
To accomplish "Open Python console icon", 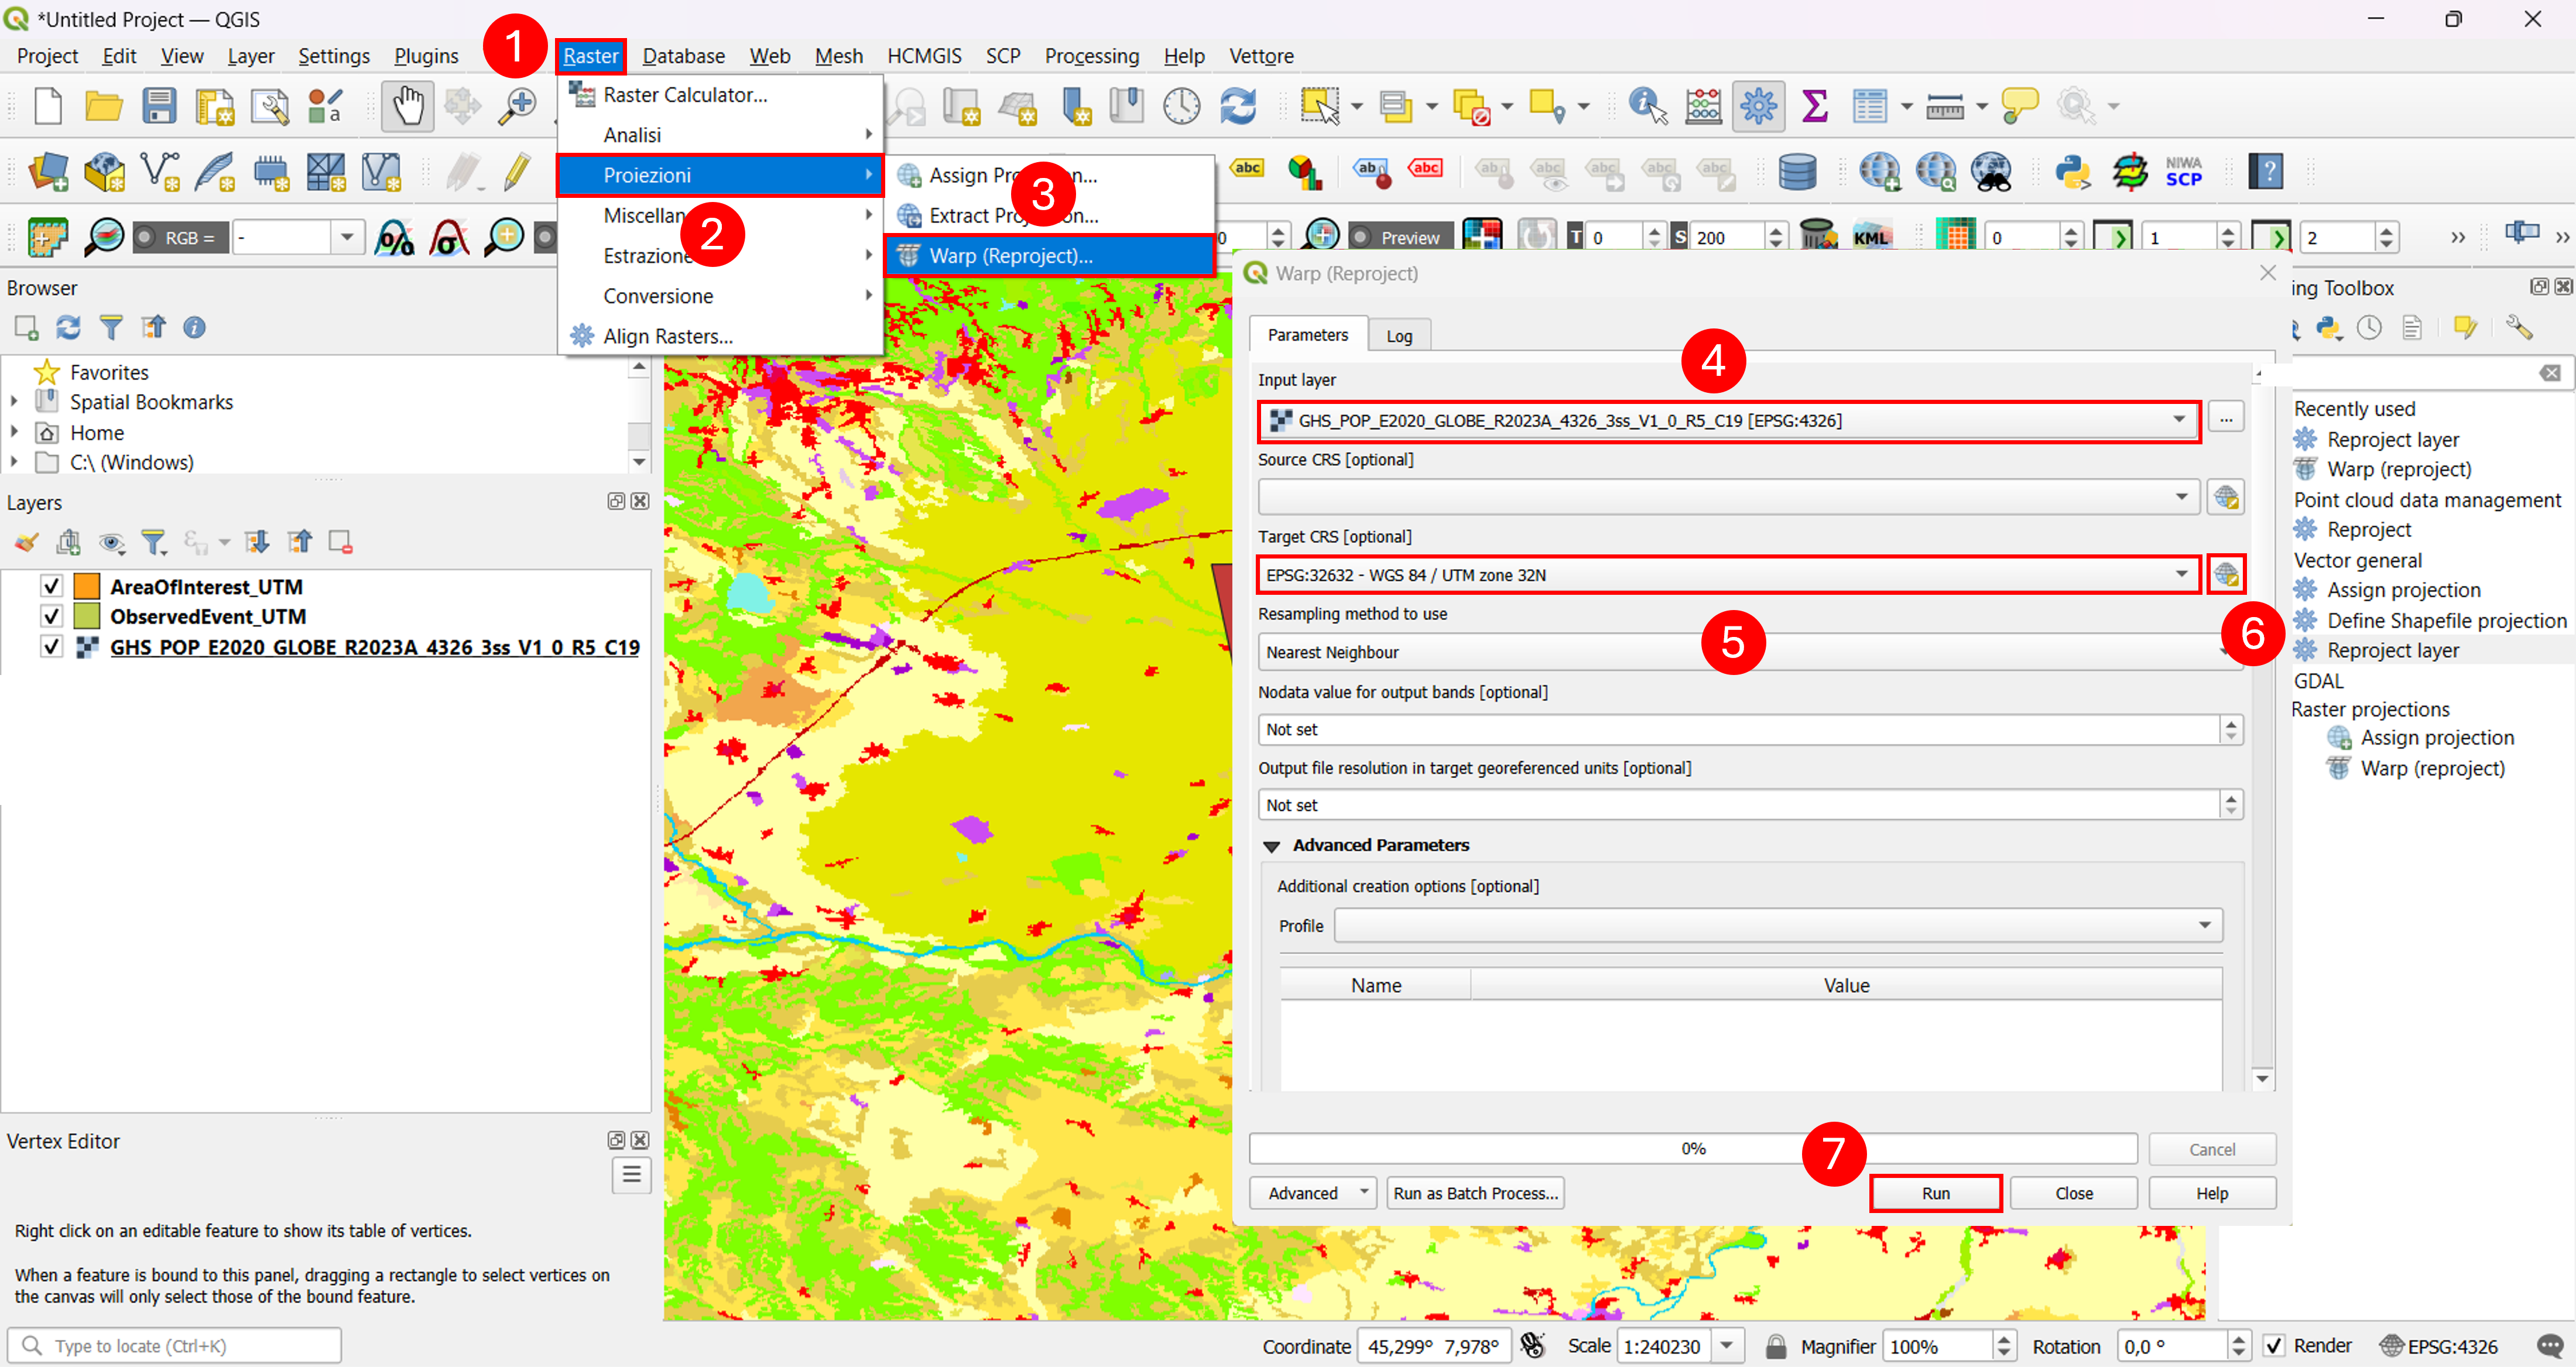I will (x=2073, y=172).
